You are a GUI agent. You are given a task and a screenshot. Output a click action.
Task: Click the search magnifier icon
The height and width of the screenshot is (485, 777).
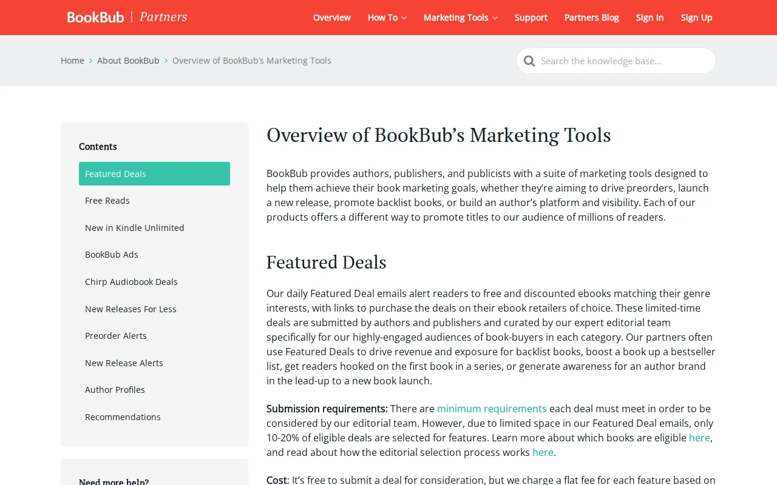[529, 61]
